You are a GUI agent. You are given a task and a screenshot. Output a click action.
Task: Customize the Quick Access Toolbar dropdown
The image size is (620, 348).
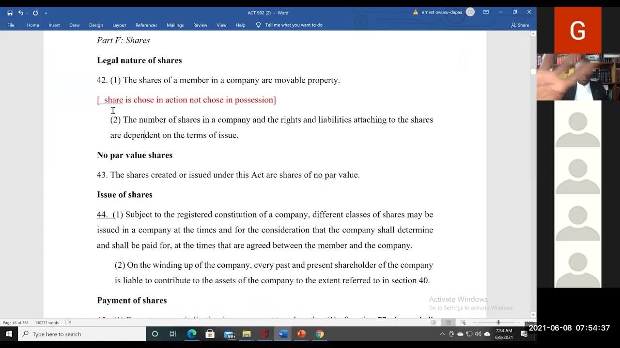46,13
